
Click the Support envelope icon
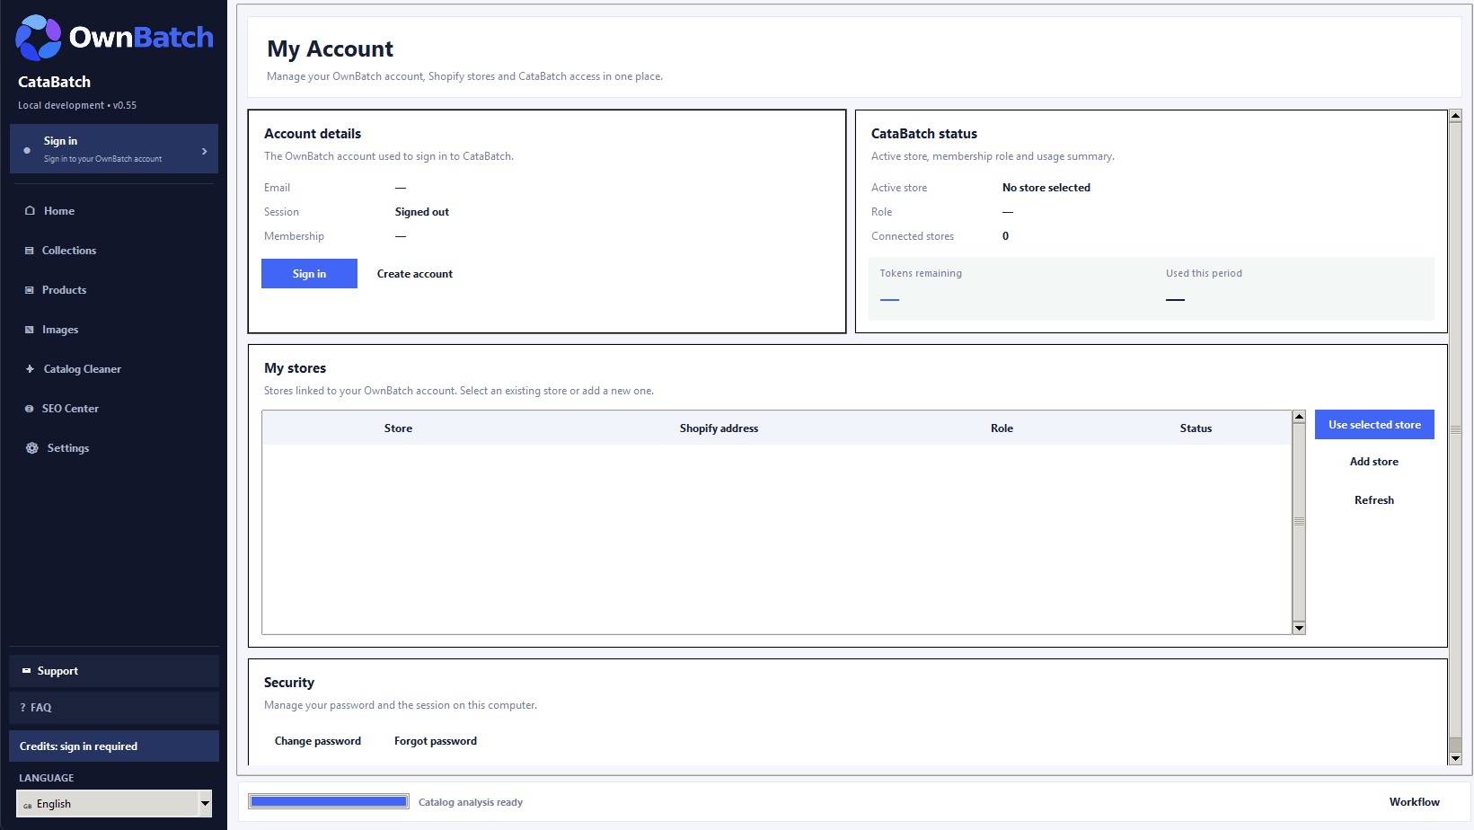[x=26, y=671]
